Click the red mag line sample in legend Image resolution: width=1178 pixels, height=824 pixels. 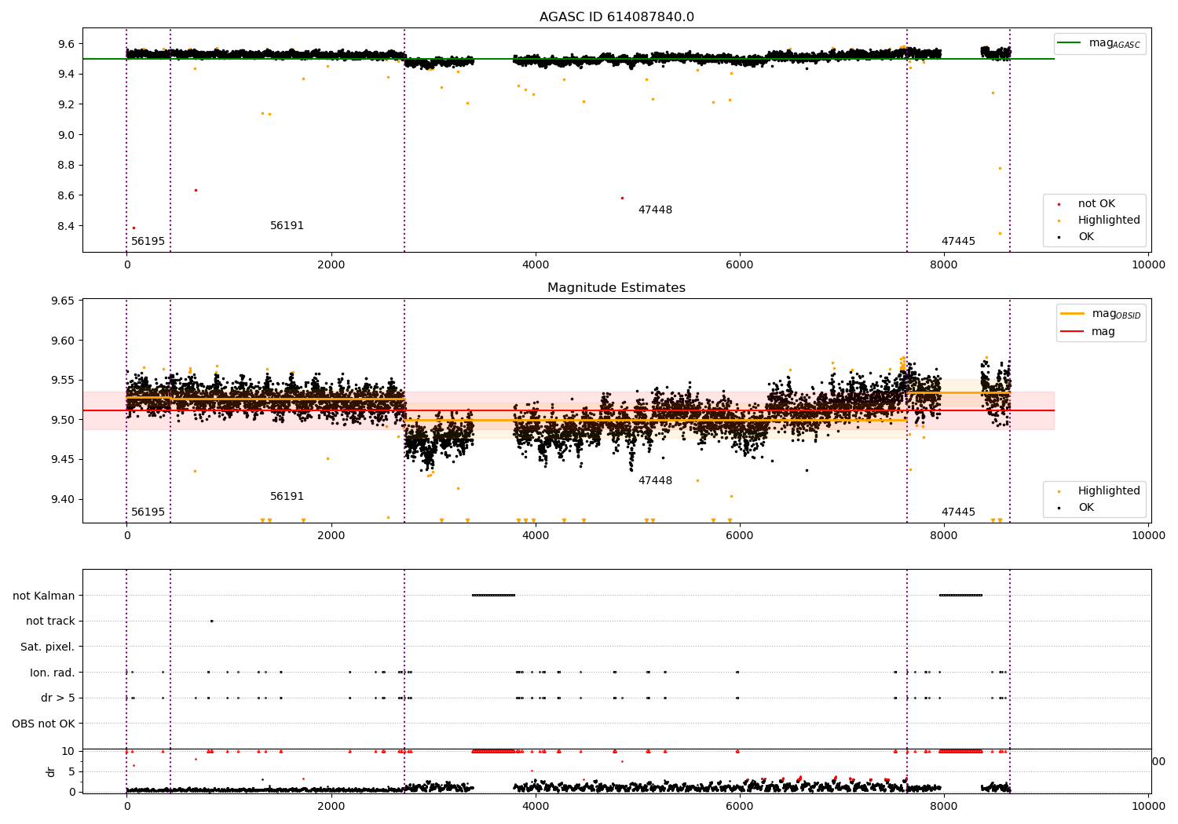pyautogui.click(x=1072, y=331)
